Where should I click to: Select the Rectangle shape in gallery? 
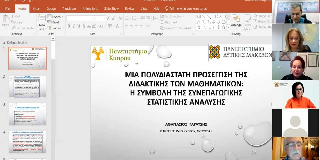(x=214, y=17)
